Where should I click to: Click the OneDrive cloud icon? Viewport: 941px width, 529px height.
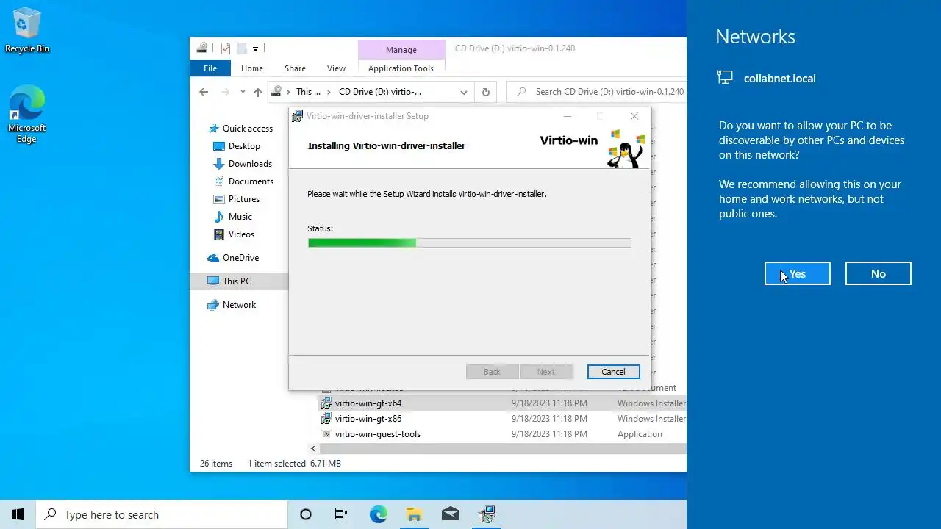click(x=213, y=258)
